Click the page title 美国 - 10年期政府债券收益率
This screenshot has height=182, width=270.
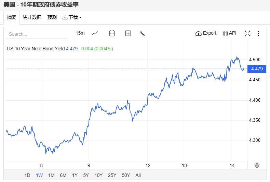click(41, 4)
